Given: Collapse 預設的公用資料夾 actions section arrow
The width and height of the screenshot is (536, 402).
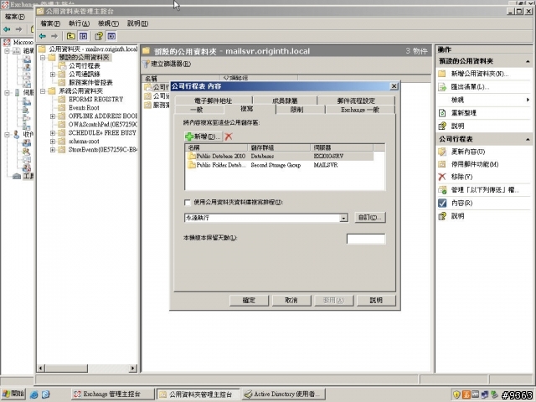Looking at the screenshot, I should point(528,61).
